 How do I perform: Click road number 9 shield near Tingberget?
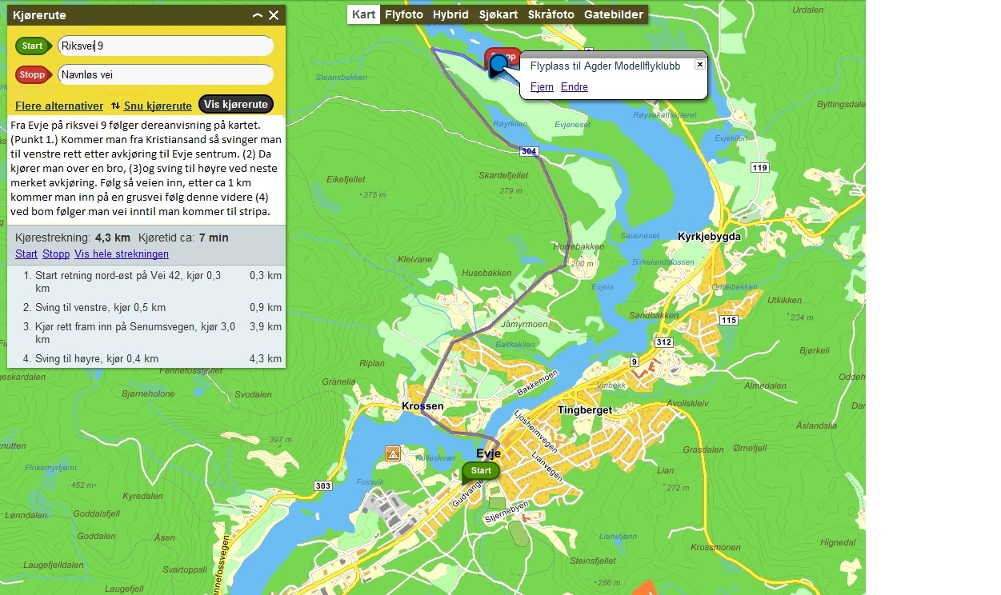633,363
